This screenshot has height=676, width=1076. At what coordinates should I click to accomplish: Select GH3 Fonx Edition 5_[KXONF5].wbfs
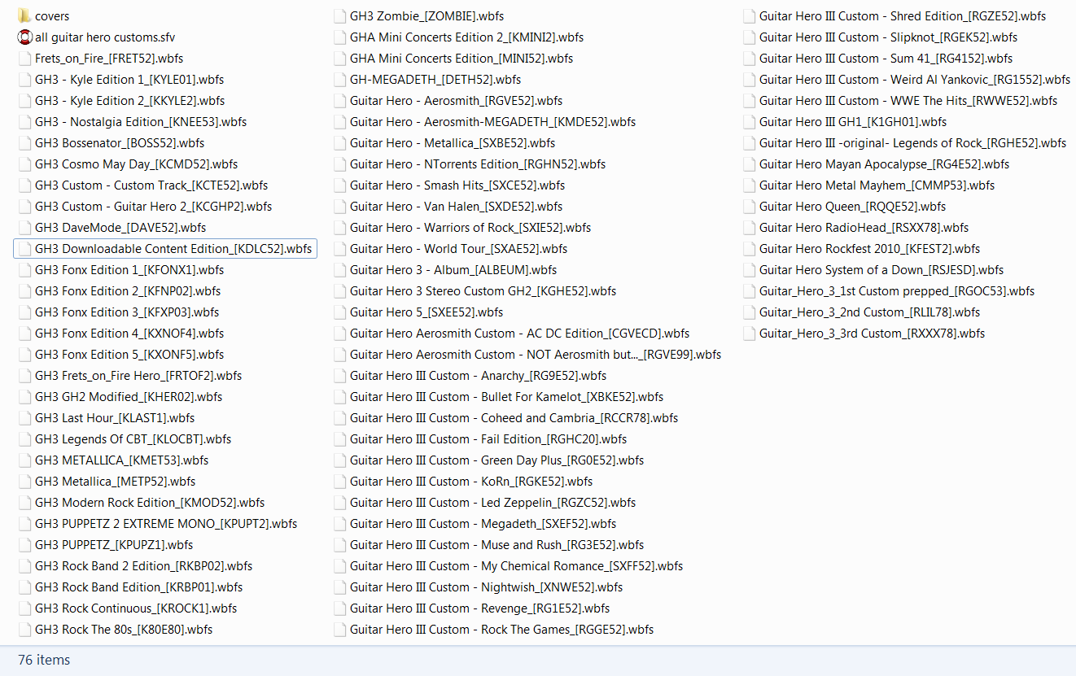click(129, 355)
